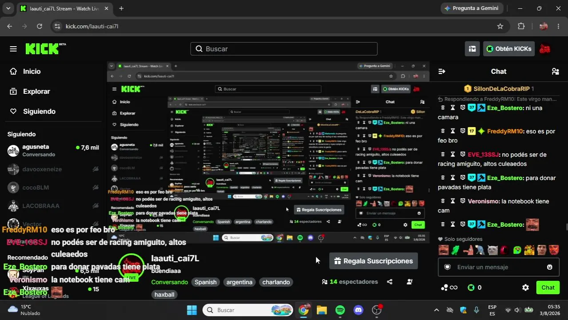Click the channel points infinity icon
Image resolution: width=568 pixels, height=320 pixels.
(449, 288)
